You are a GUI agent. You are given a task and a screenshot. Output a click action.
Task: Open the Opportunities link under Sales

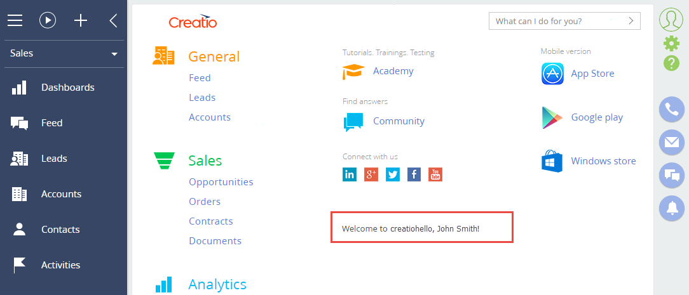pyautogui.click(x=221, y=182)
